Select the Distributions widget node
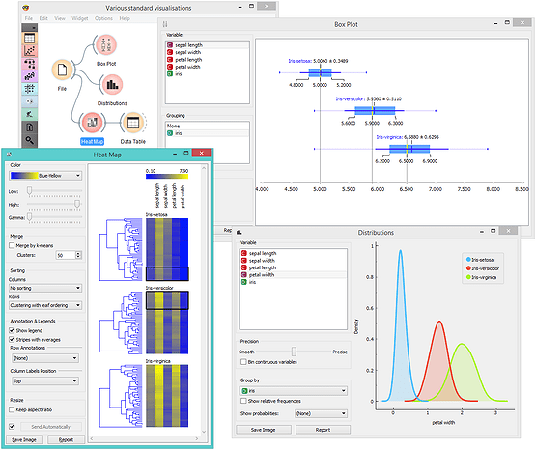Image resolution: width=536 pixels, height=450 pixels. 112,85
